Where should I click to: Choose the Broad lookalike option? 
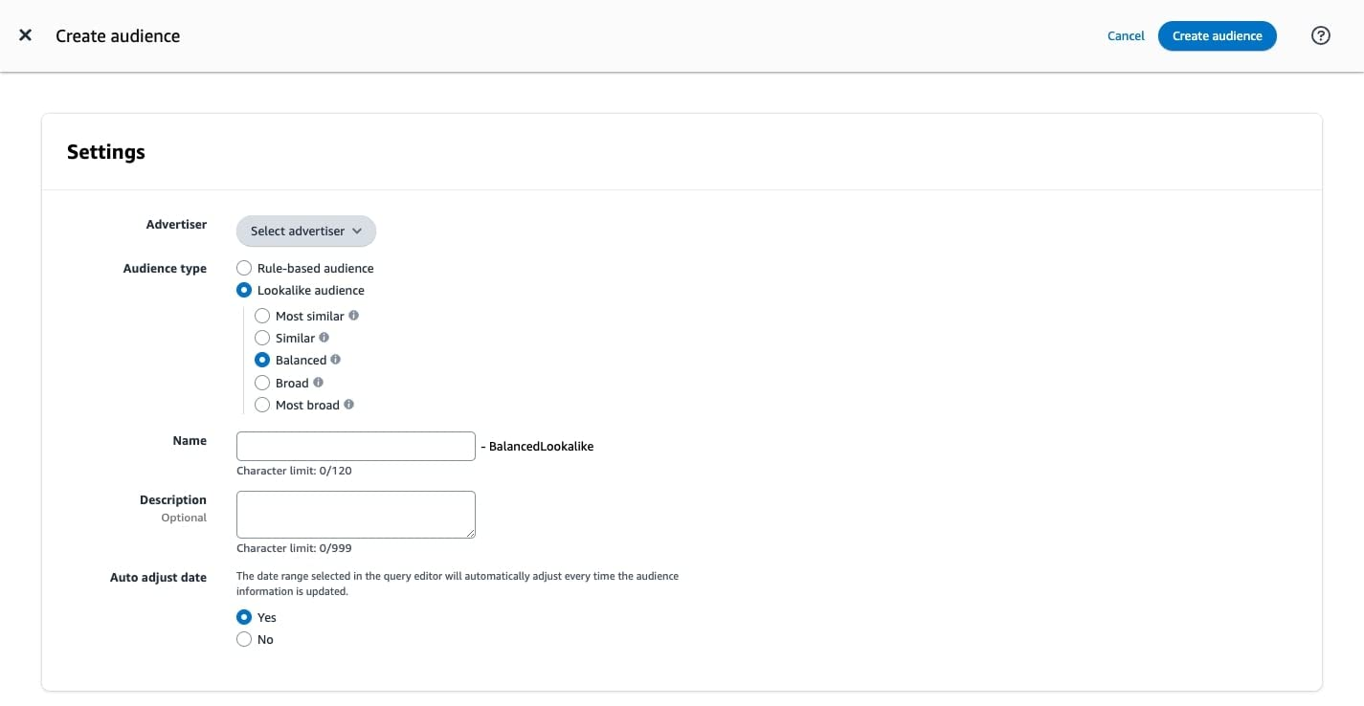click(x=262, y=383)
